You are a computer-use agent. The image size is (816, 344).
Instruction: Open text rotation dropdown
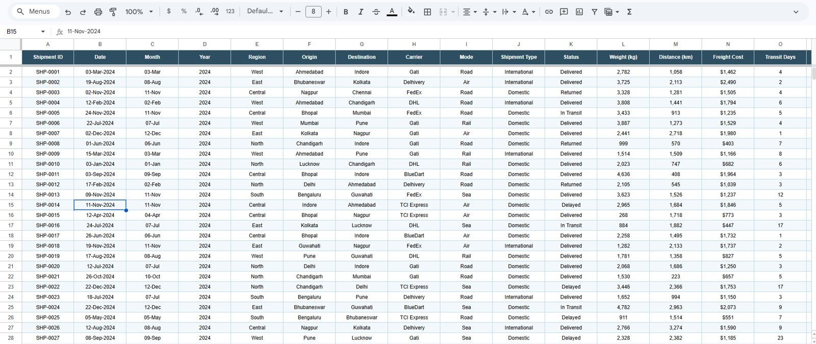pos(533,12)
